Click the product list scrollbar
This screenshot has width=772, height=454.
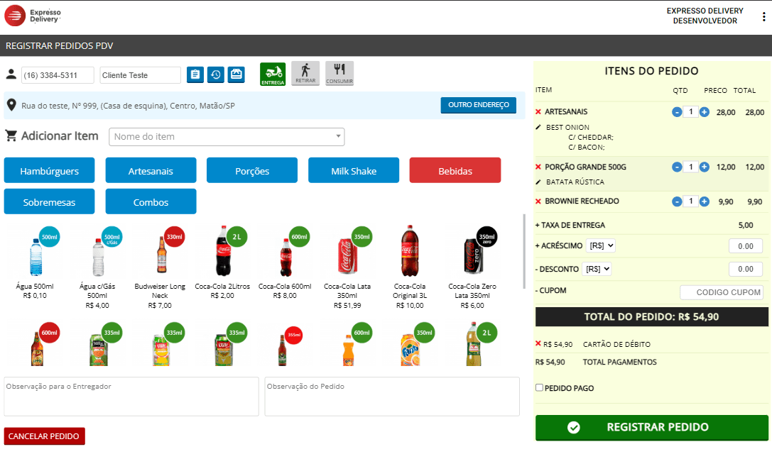coord(524,251)
